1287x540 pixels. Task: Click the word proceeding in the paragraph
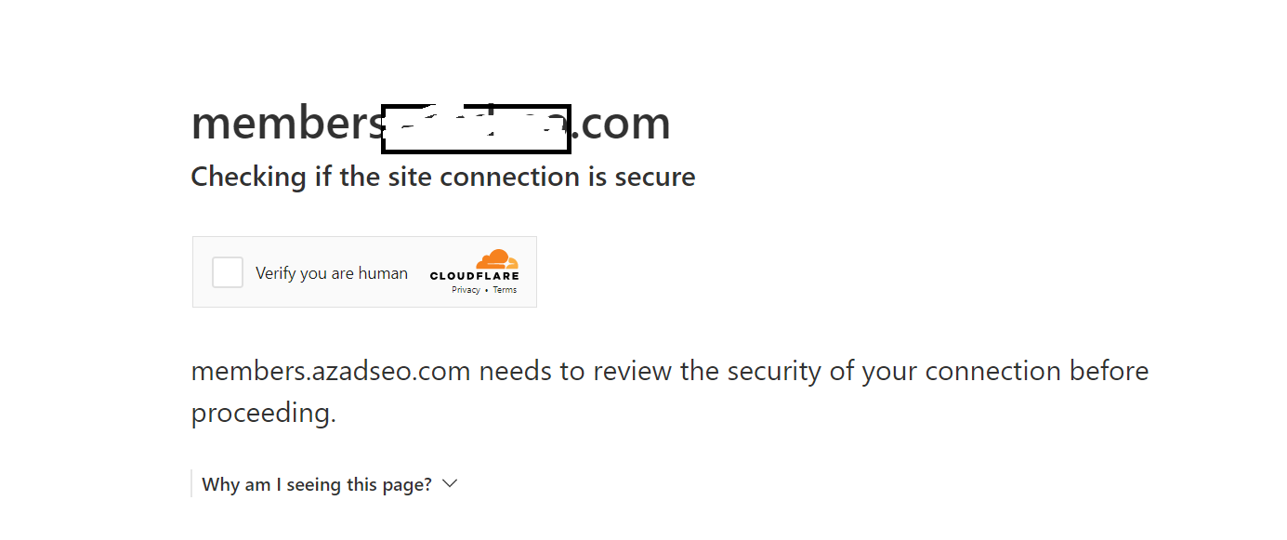(x=263, y=413)
